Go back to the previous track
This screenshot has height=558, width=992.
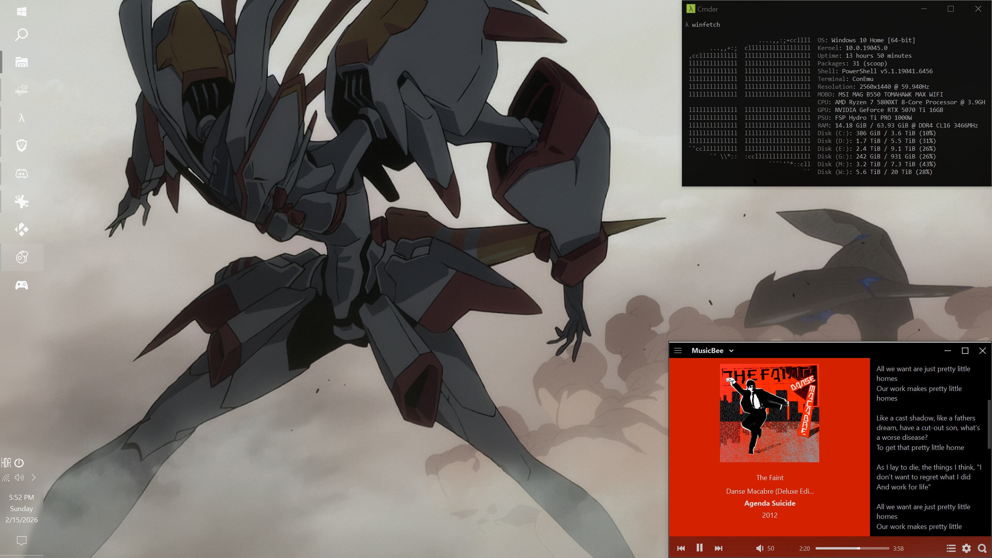pyautogui.click(x=681, y=548)
